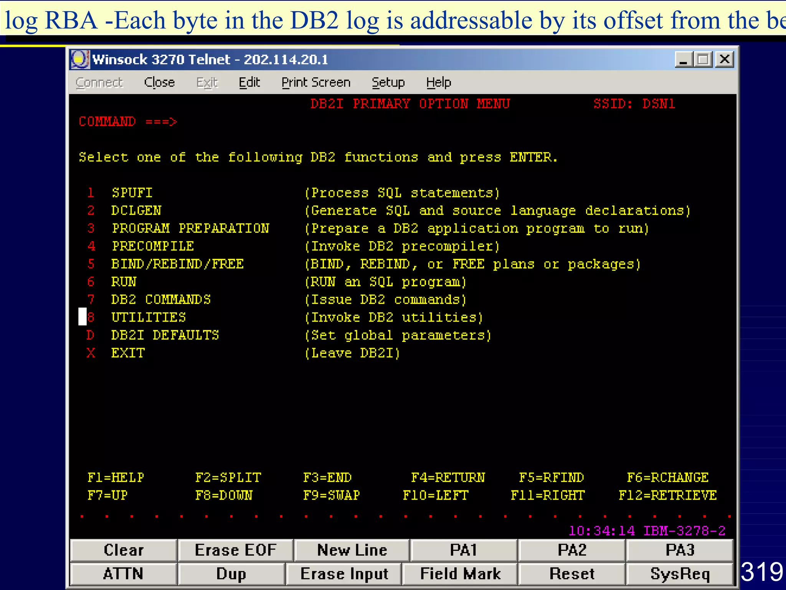Click the F6=RCHANGE function key label
The width and height of the screenshot is (786, 590).
pos(668,477)
